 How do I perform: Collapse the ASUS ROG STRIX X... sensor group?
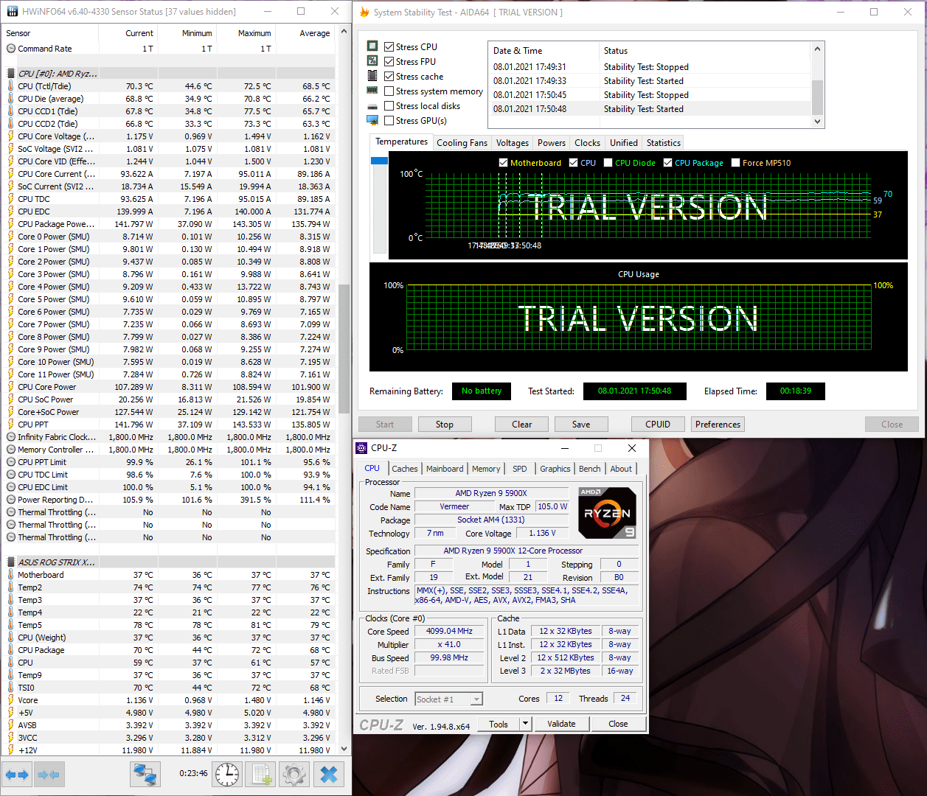tap(56, 562)
